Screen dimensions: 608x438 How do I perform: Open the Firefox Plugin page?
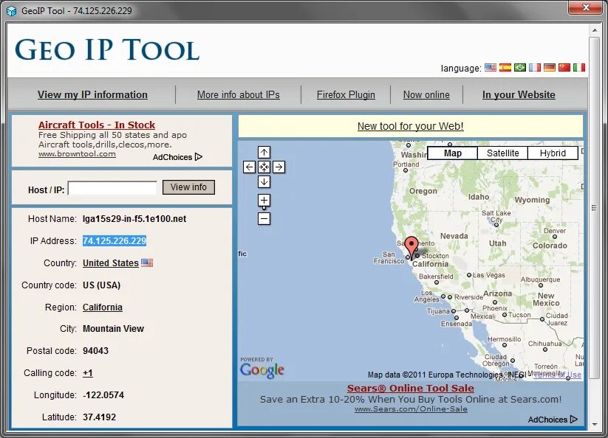[x=346, y=95]
